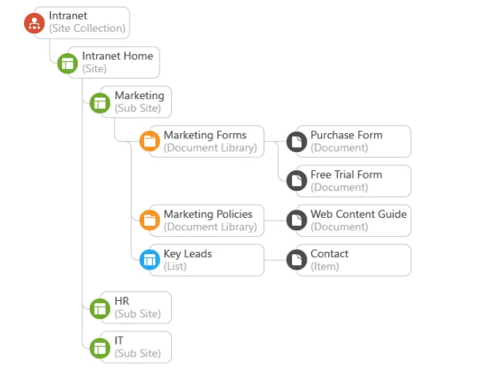The width and height of the screenshot is (485, 386).
Task: Select the Key Leads list label
Action: click(187, 253)
